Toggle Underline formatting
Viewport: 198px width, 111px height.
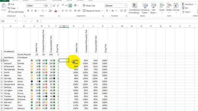pos(36,11)
